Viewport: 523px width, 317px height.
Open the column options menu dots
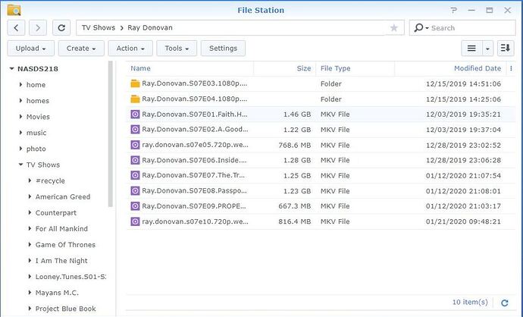pos(511,68)
